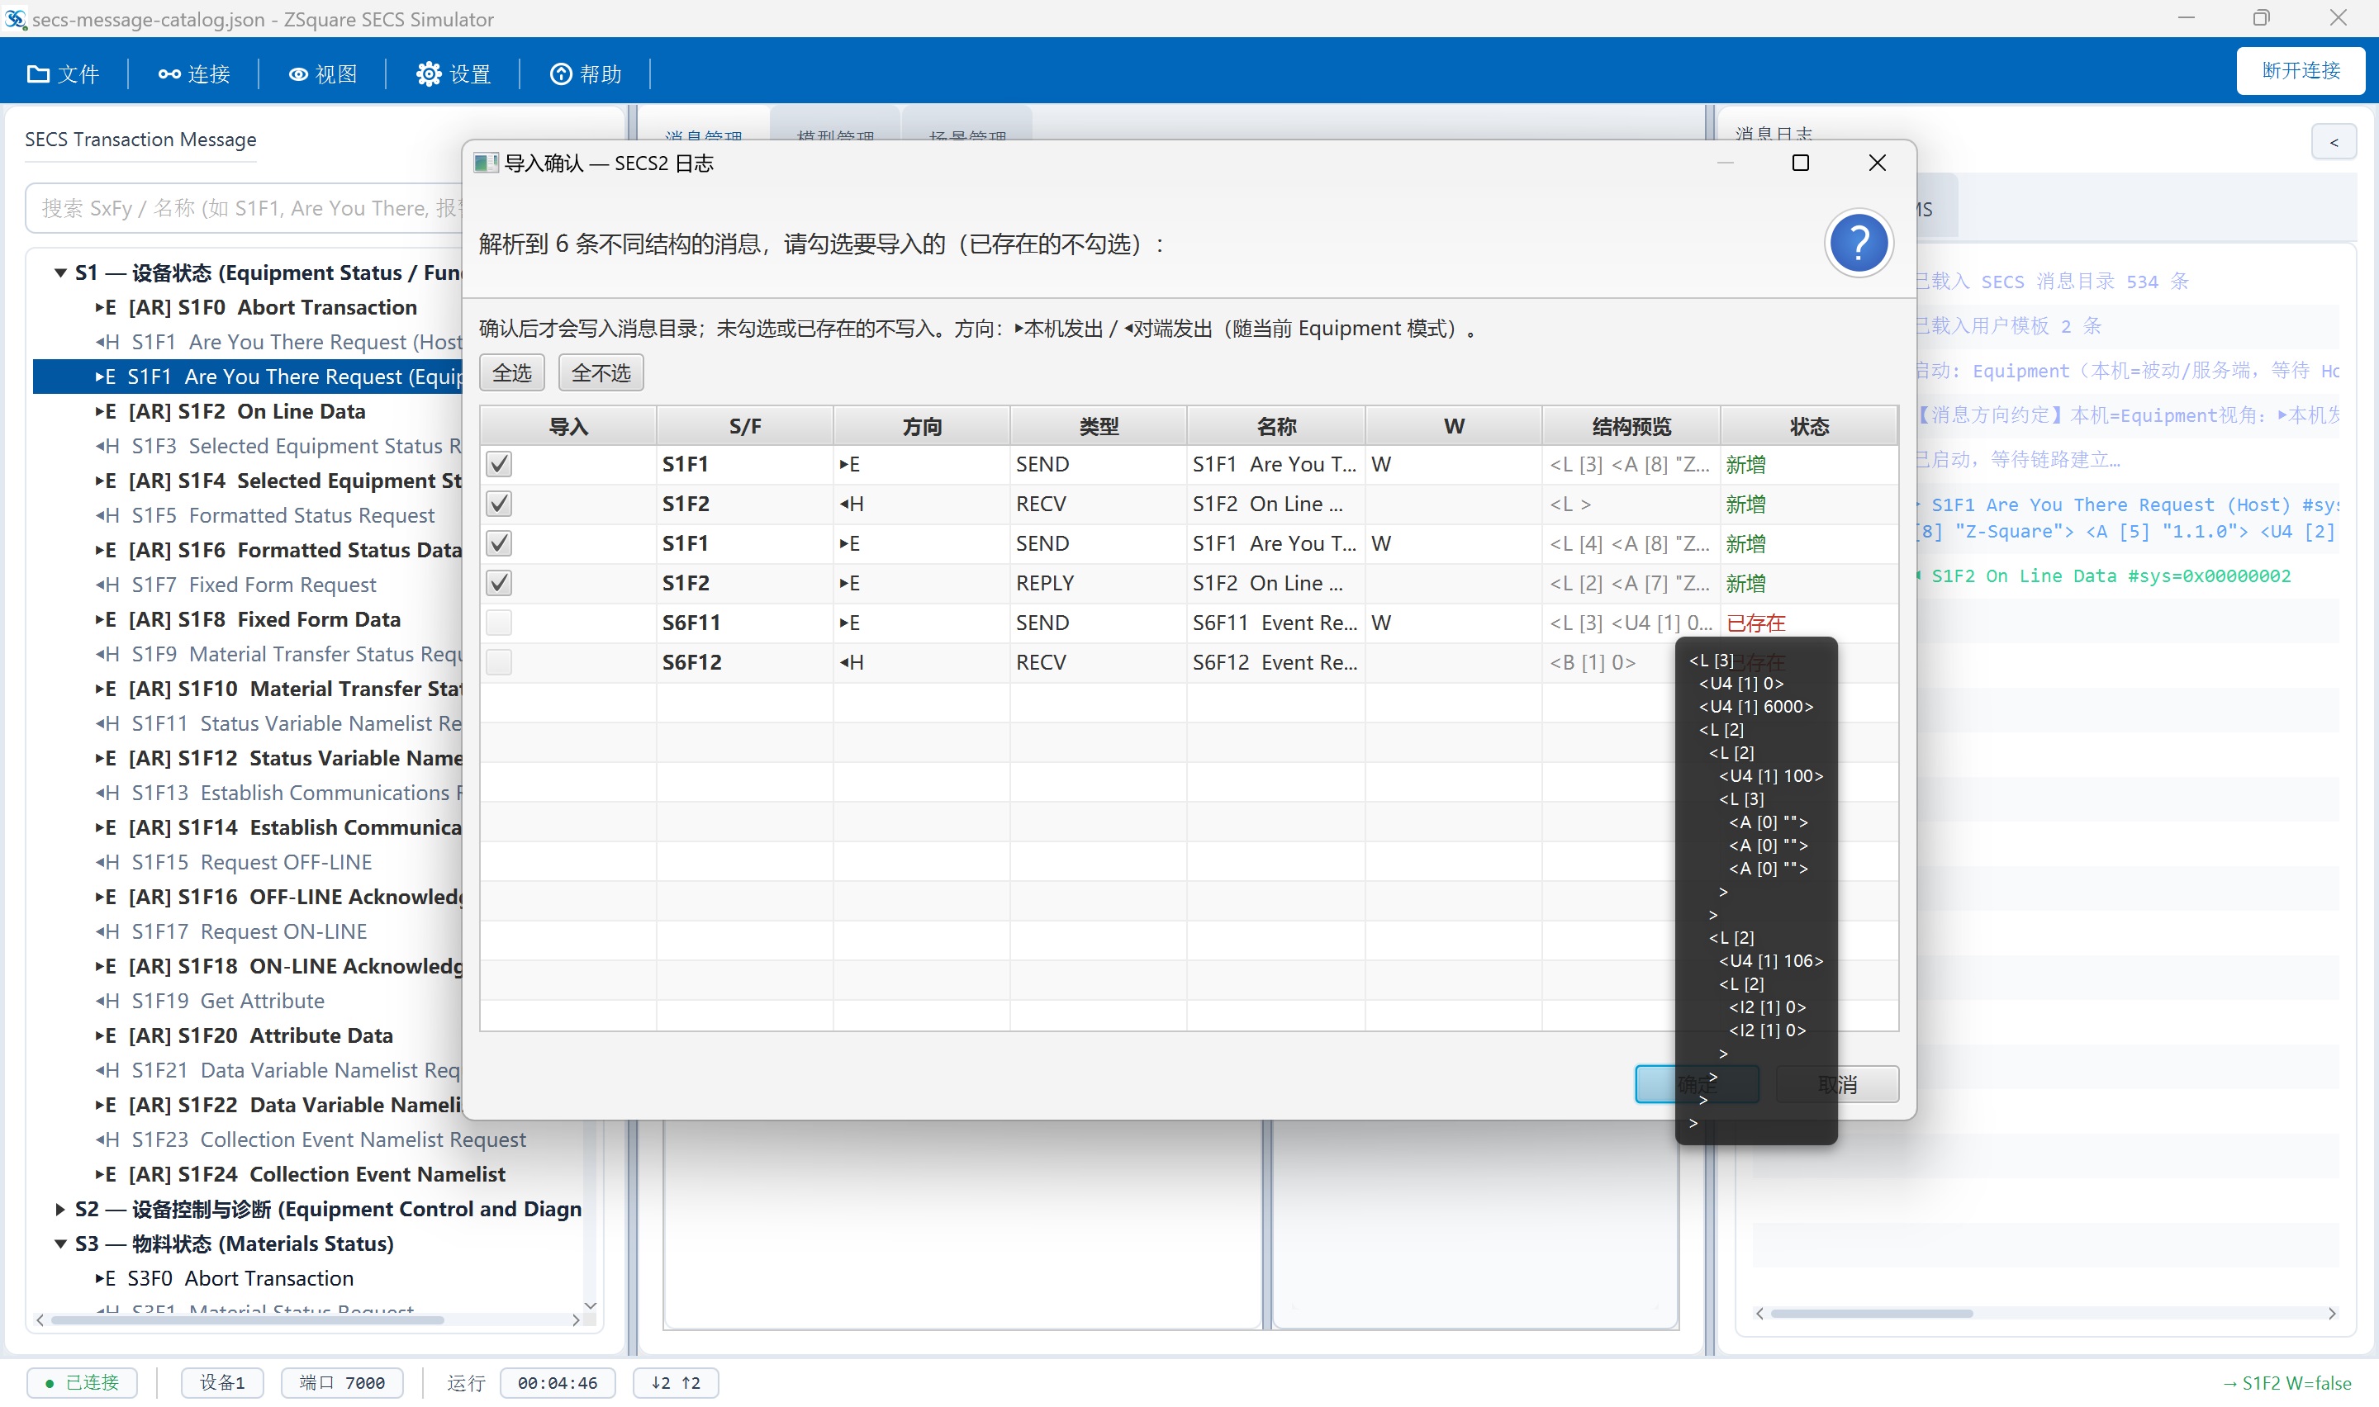
Task: Uncheck import for S1F2 REPLY row
Action: click(x=499, y=583)
